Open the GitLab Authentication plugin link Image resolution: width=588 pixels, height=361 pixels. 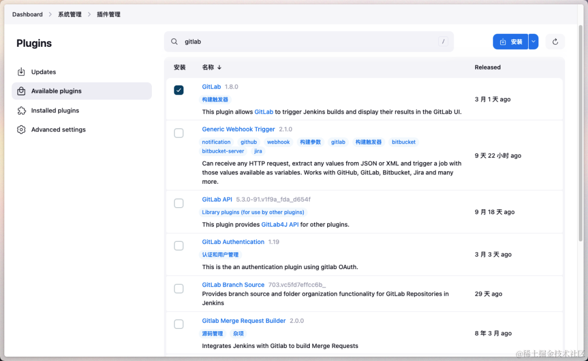[x=233, y=242]
